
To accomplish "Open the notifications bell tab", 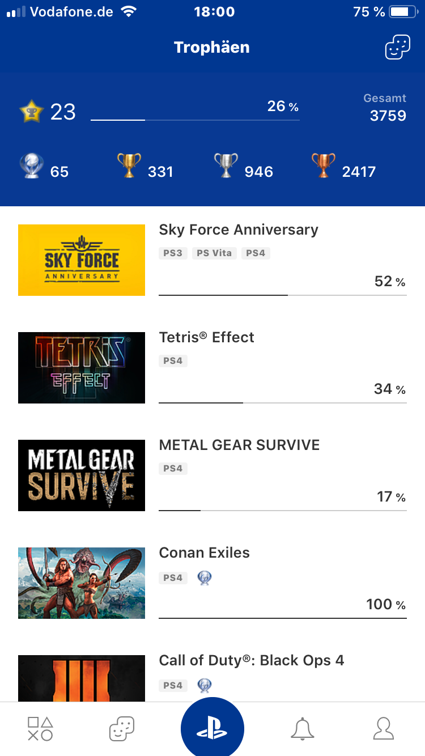I will tap(302, 728).
